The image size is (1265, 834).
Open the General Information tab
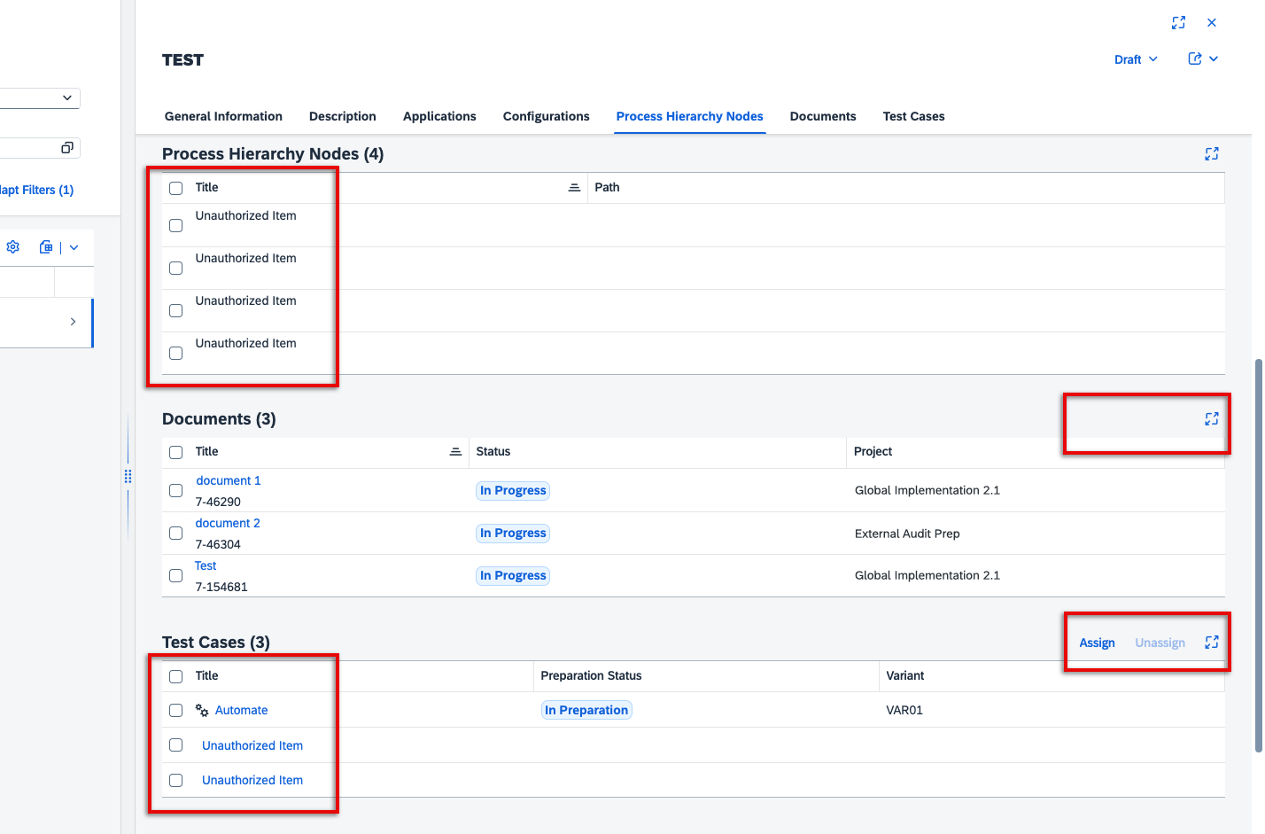(223, 116)
